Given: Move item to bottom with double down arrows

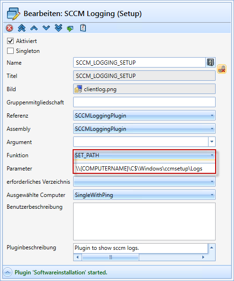Looking at the screenshot, I should (x=58, y=28).
